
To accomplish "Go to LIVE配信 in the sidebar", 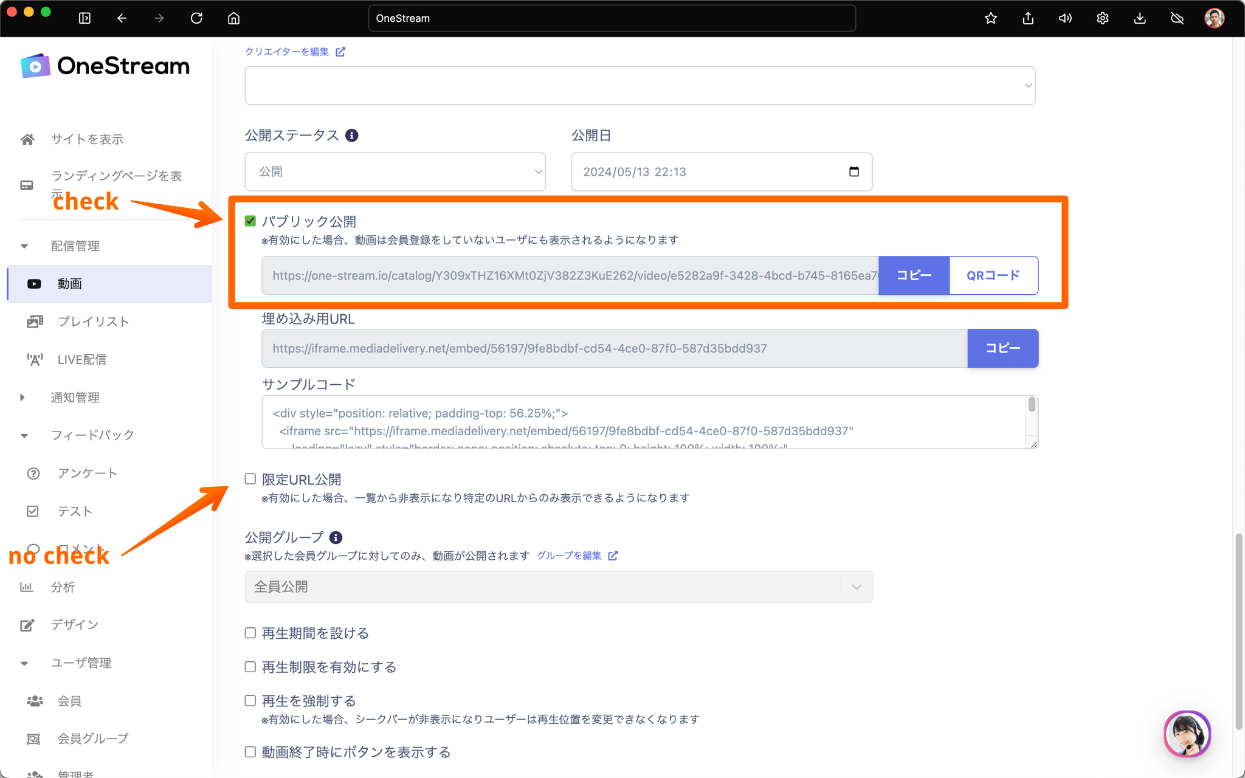I will coord(81,359).
